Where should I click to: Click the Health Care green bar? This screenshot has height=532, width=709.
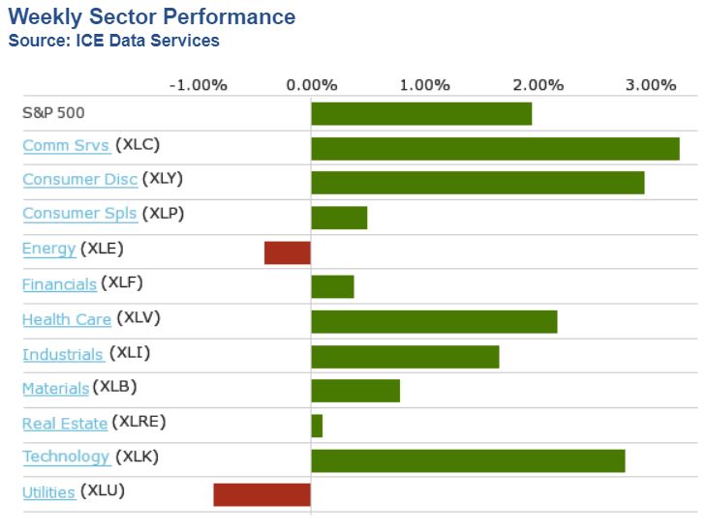tap(434, 321)
